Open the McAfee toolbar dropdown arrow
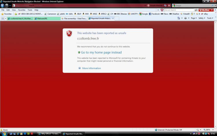Image resolution: width=217 pixels, height=136 pixels. pyautogui.click(x=215, y=10)
